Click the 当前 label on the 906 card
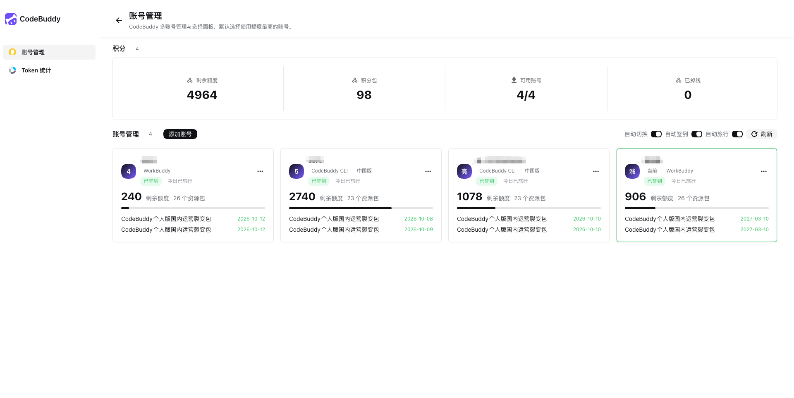This screenshot has width=794, height=398. (652, 171)
